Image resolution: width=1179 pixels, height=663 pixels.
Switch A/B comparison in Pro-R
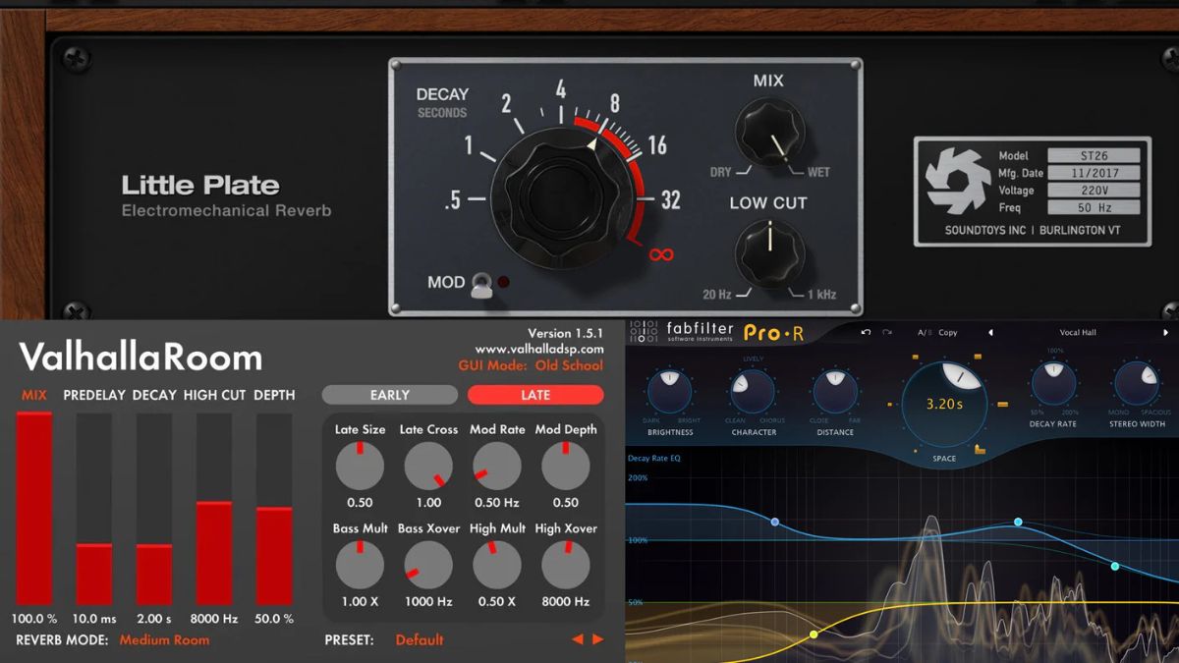click(923, 332)
